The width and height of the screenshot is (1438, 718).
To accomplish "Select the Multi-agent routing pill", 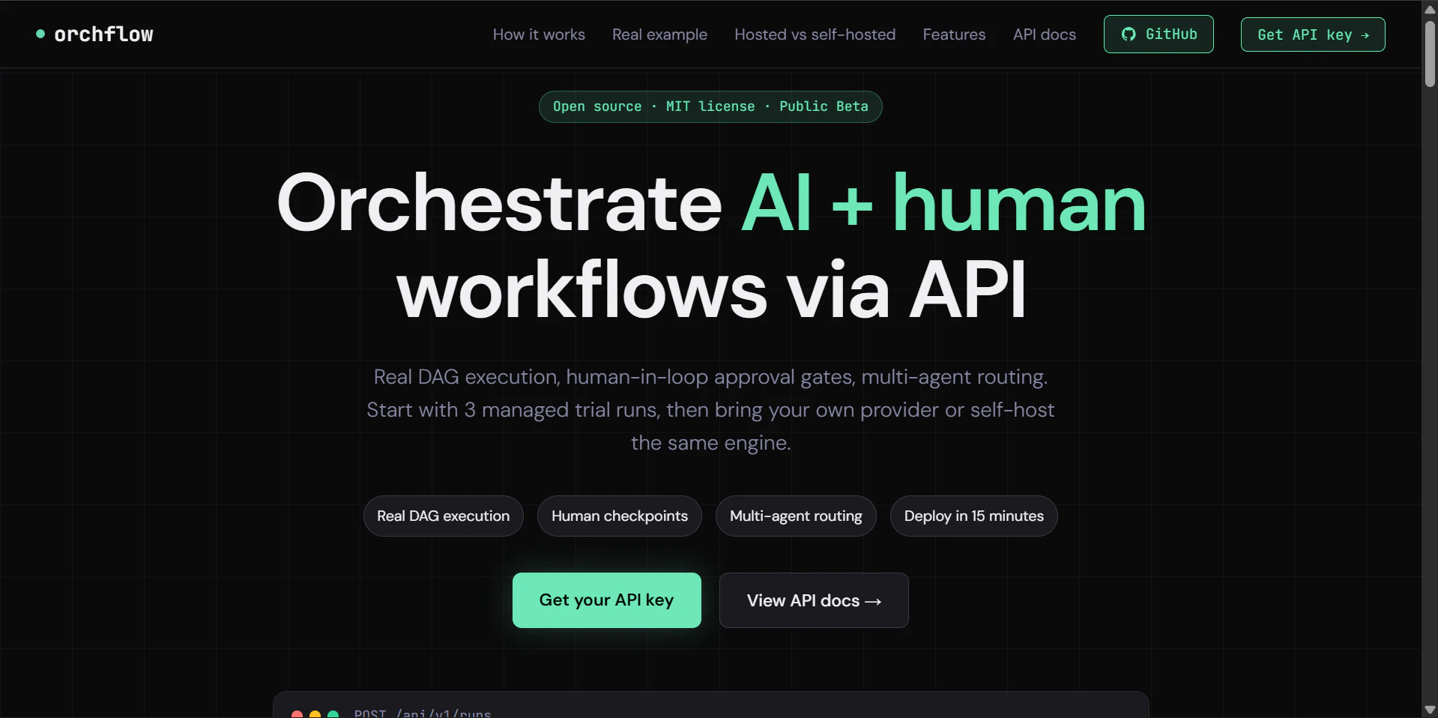I will (x=796, y=516).
